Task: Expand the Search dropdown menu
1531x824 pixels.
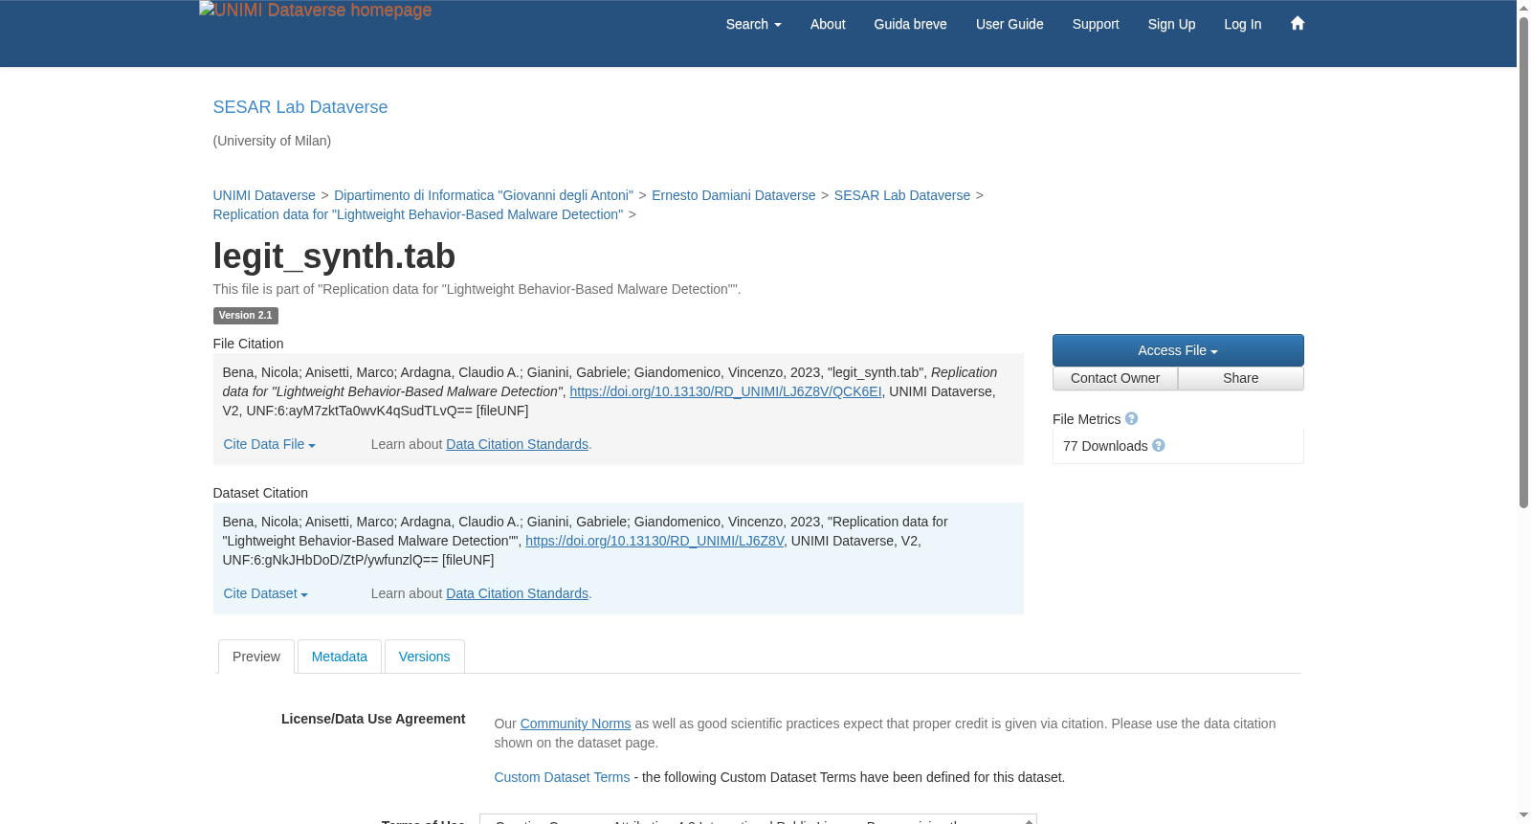Action: click(753, 24)
